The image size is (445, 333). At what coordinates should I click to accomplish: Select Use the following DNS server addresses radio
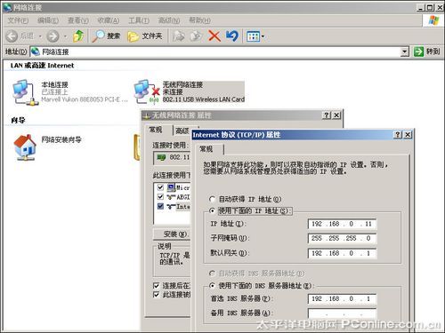pyautogui.click(x=212, y=286)
